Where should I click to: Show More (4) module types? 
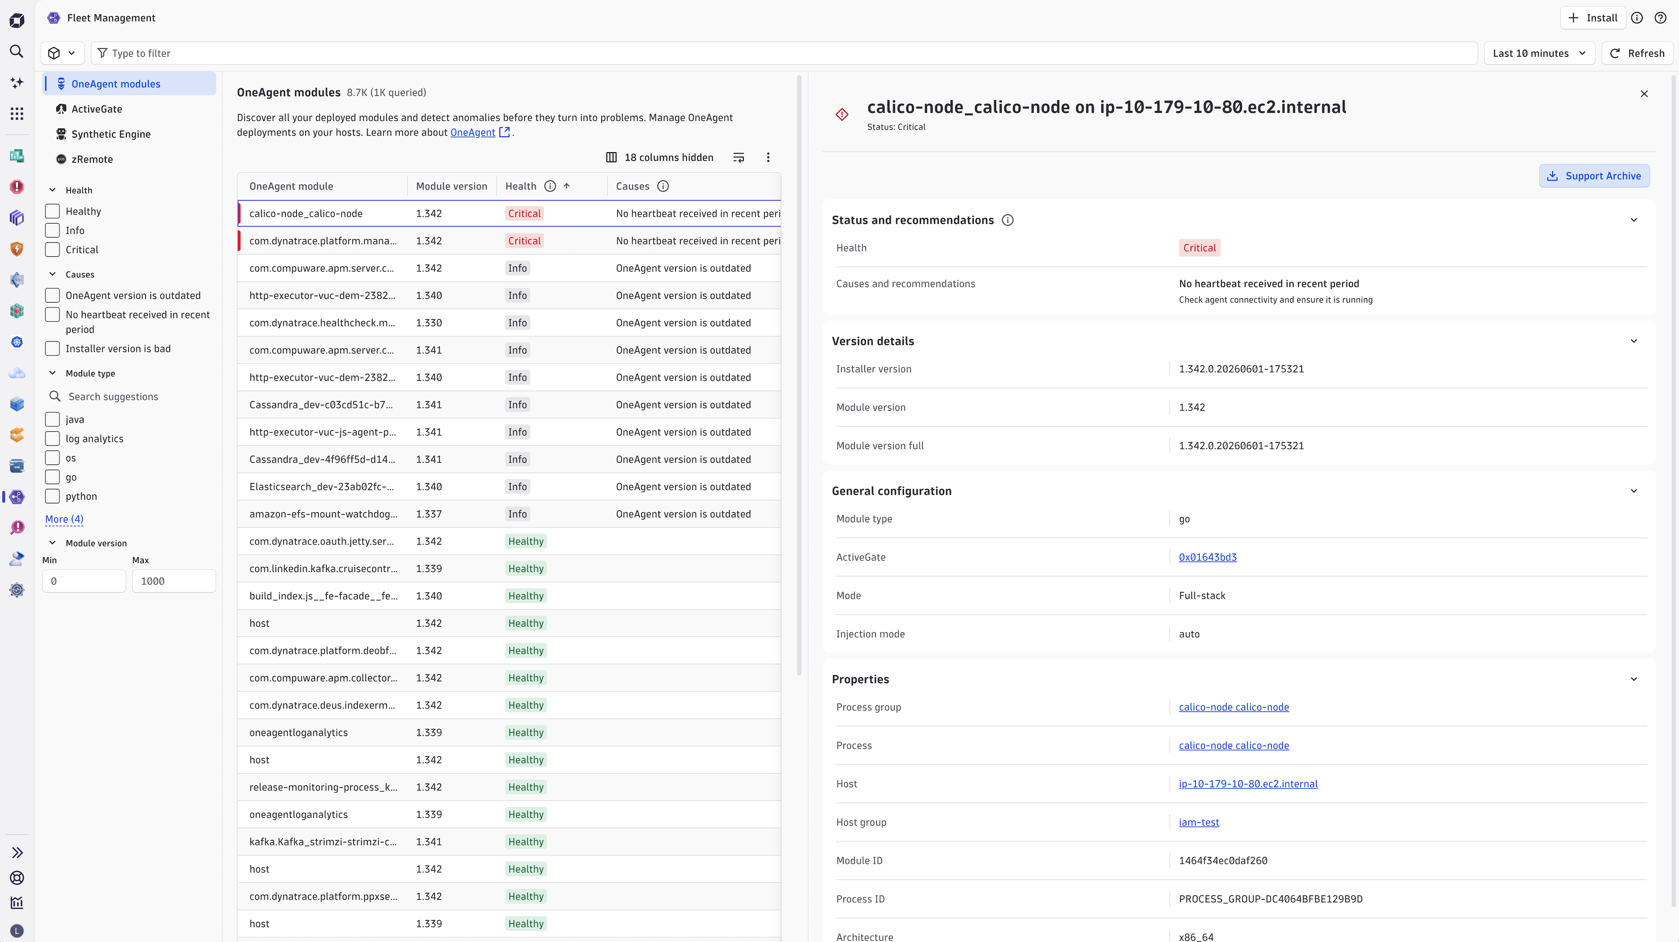pyautogui.click(x=64, y=520)
